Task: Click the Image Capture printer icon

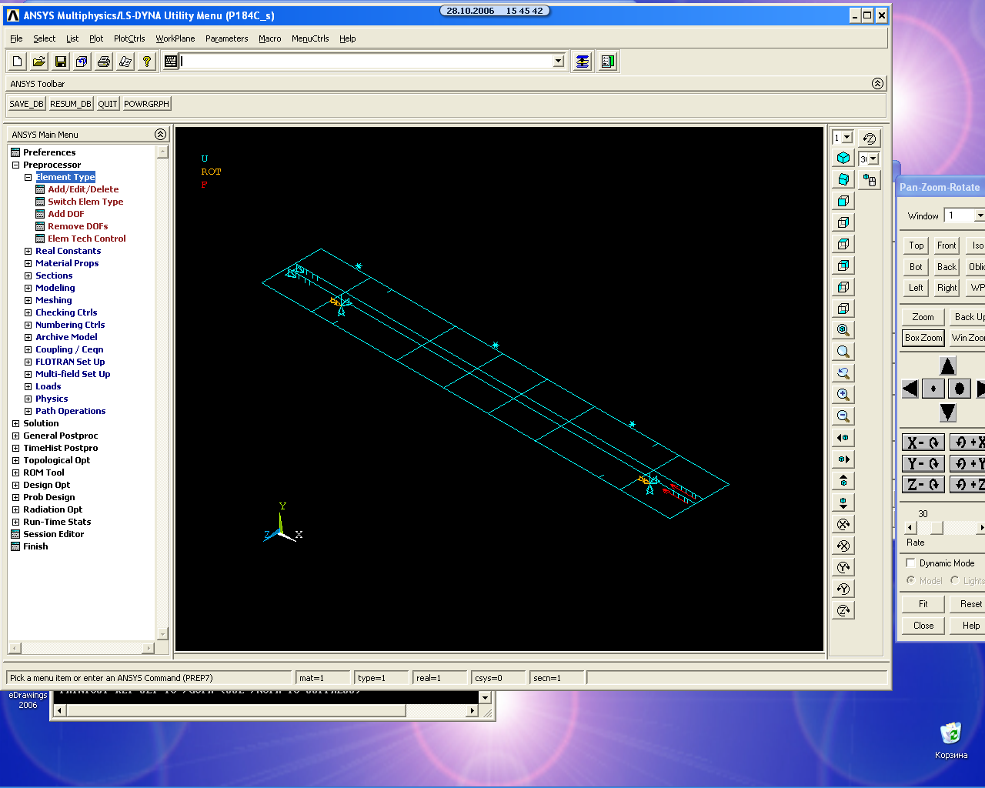Action: coord(104,62)
